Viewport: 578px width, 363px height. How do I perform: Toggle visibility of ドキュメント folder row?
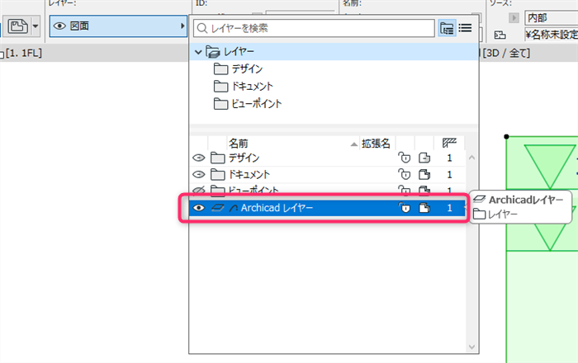pyautogui.click(x=199, y=174)
